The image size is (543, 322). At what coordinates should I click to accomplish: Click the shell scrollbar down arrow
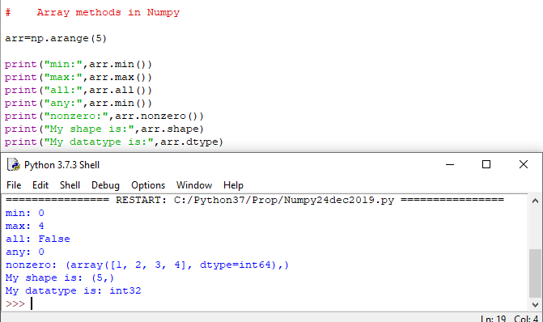click(x=535, y=305)
